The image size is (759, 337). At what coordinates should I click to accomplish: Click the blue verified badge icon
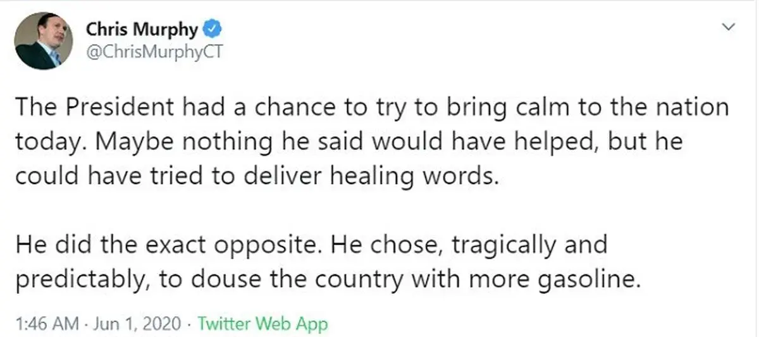tap(211, 30)
